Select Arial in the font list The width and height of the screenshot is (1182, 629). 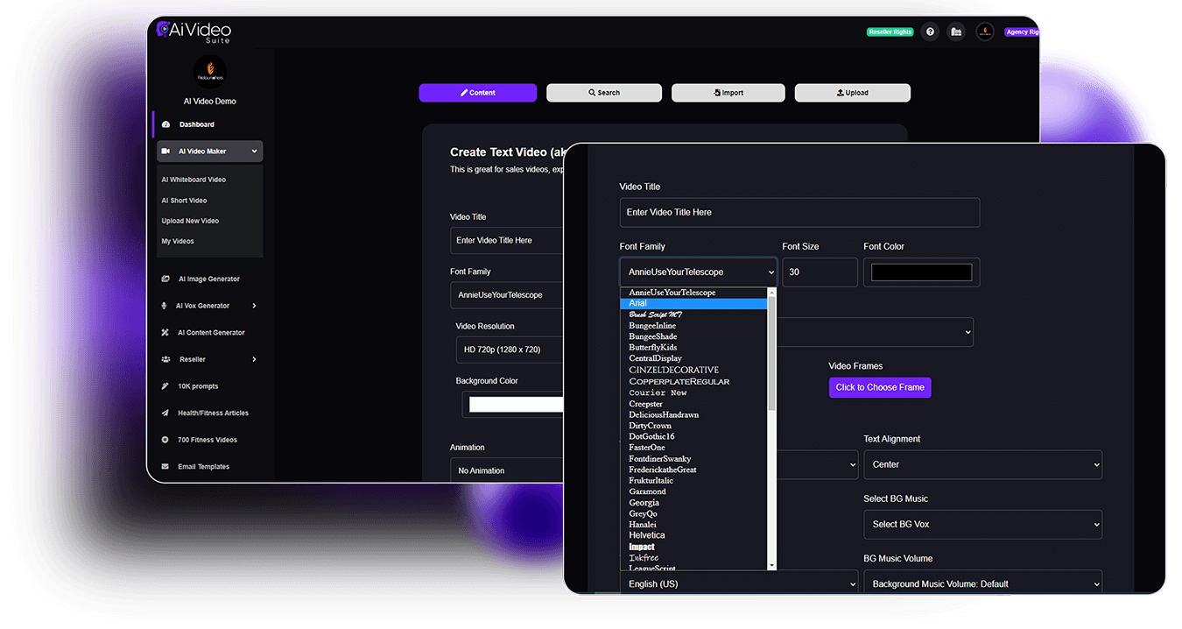tap(693, 304)
